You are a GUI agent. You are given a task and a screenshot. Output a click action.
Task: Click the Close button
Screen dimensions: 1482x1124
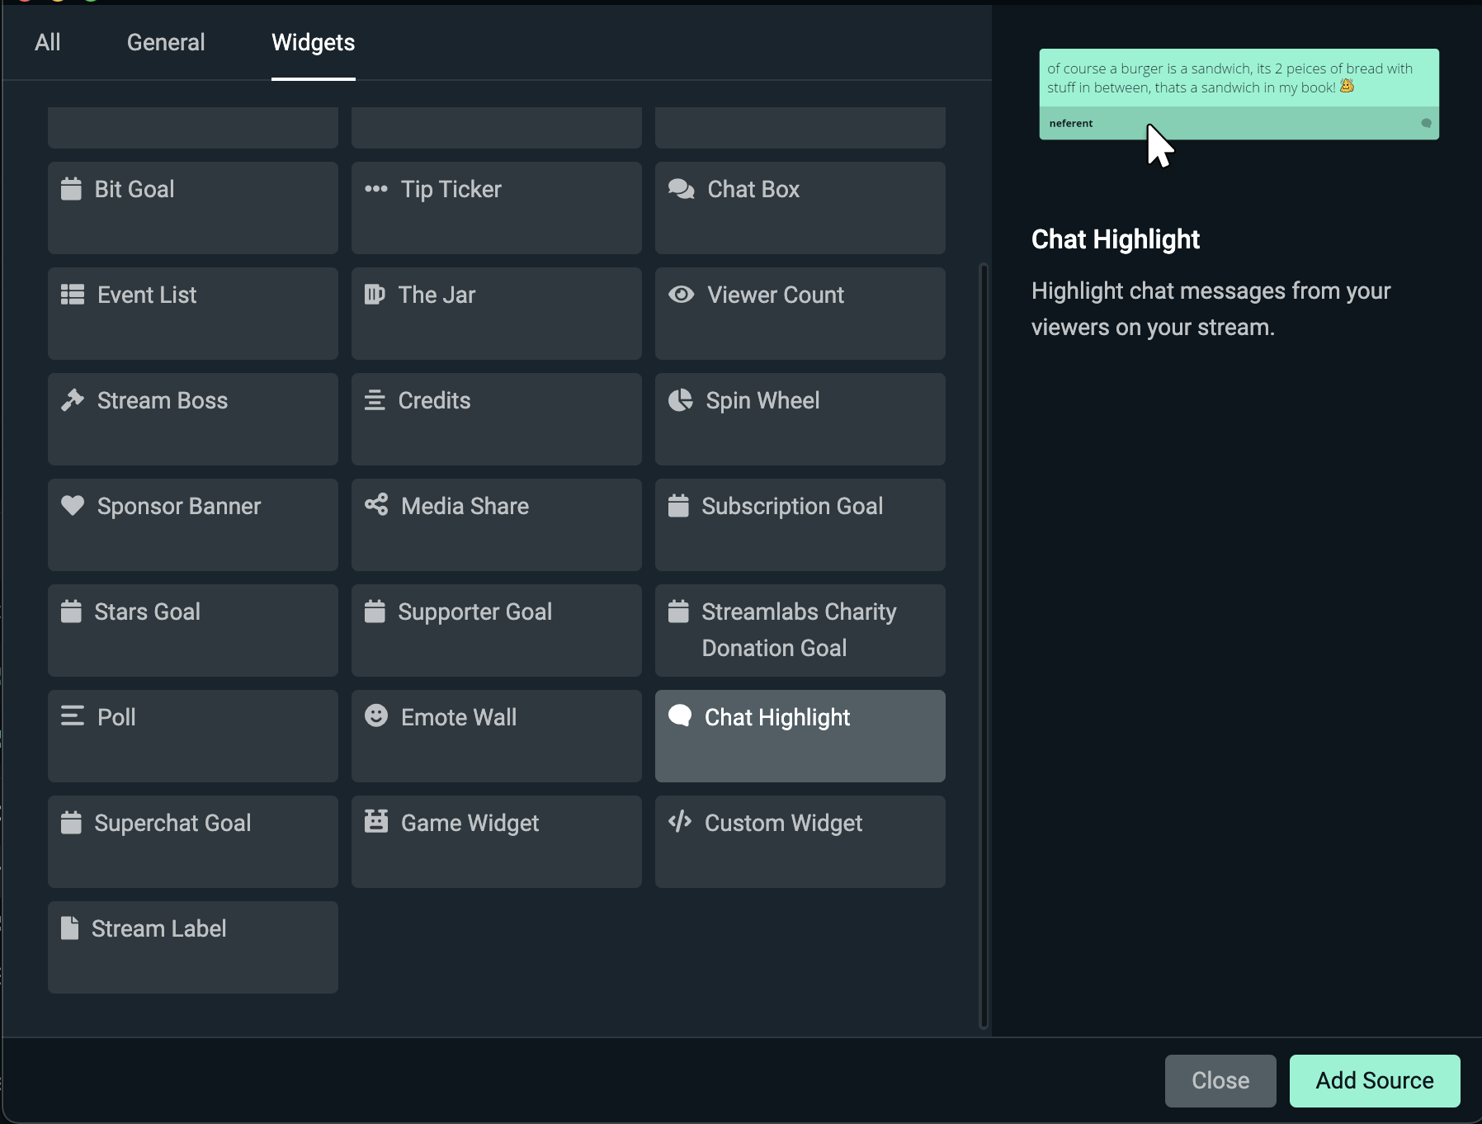[x=1220, y=1080]
